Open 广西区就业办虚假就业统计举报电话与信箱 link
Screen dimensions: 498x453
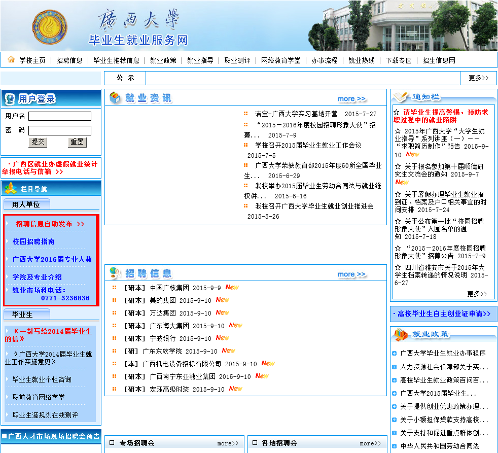click(50, 168)
